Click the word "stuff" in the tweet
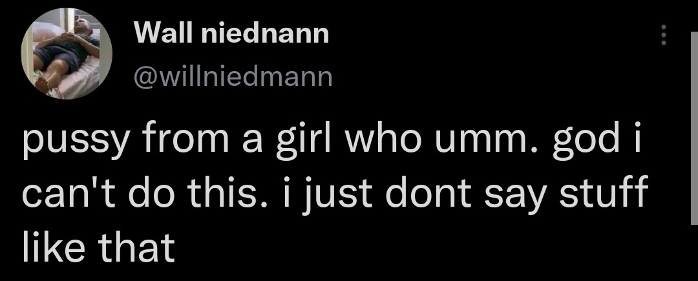 click(603, 193)
